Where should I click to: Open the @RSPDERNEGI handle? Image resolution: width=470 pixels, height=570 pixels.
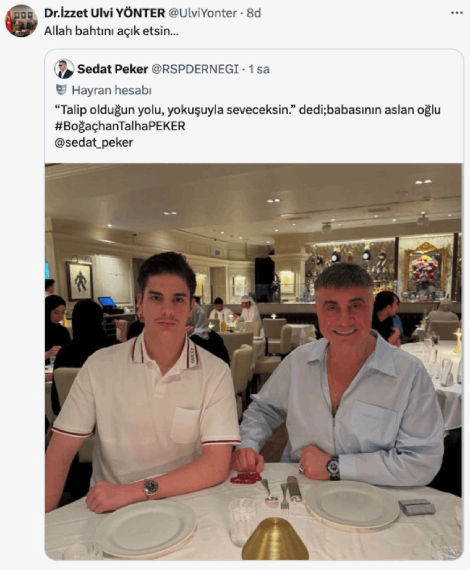click(195, 69)
